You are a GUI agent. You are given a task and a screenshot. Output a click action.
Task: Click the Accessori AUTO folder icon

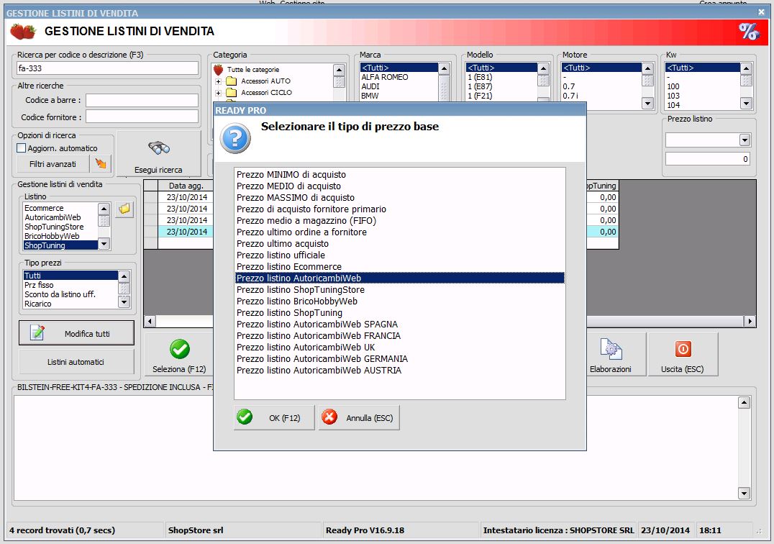click(232, 81)
